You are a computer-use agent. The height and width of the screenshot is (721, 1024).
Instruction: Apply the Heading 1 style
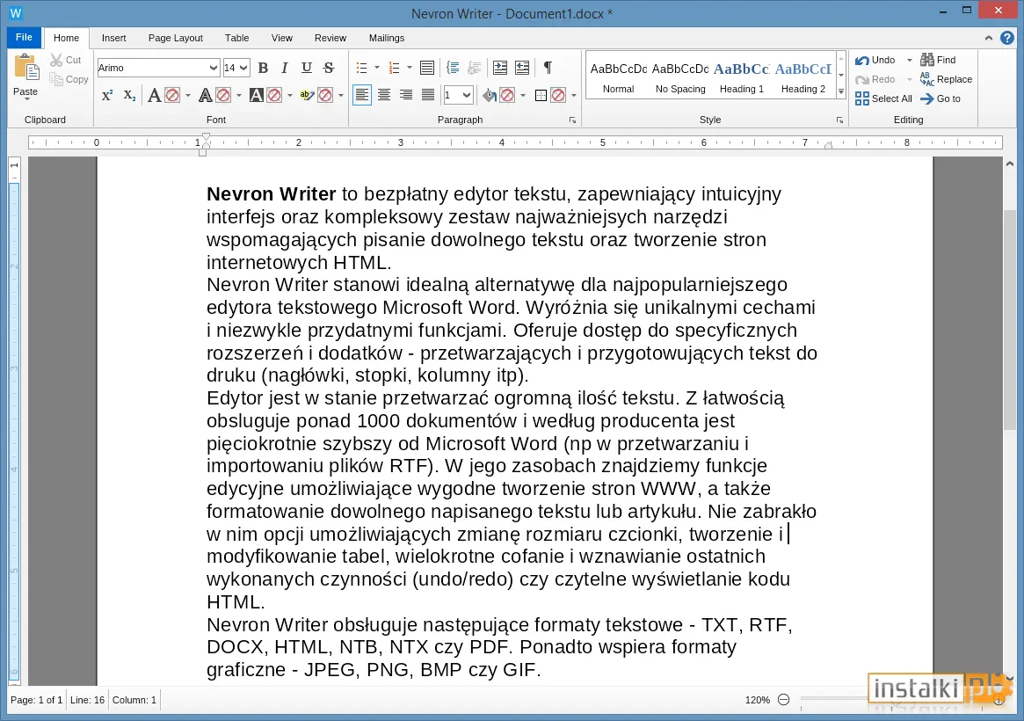pos(742,76)
